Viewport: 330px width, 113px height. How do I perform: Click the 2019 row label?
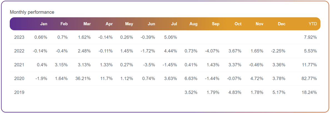(19, 92)
